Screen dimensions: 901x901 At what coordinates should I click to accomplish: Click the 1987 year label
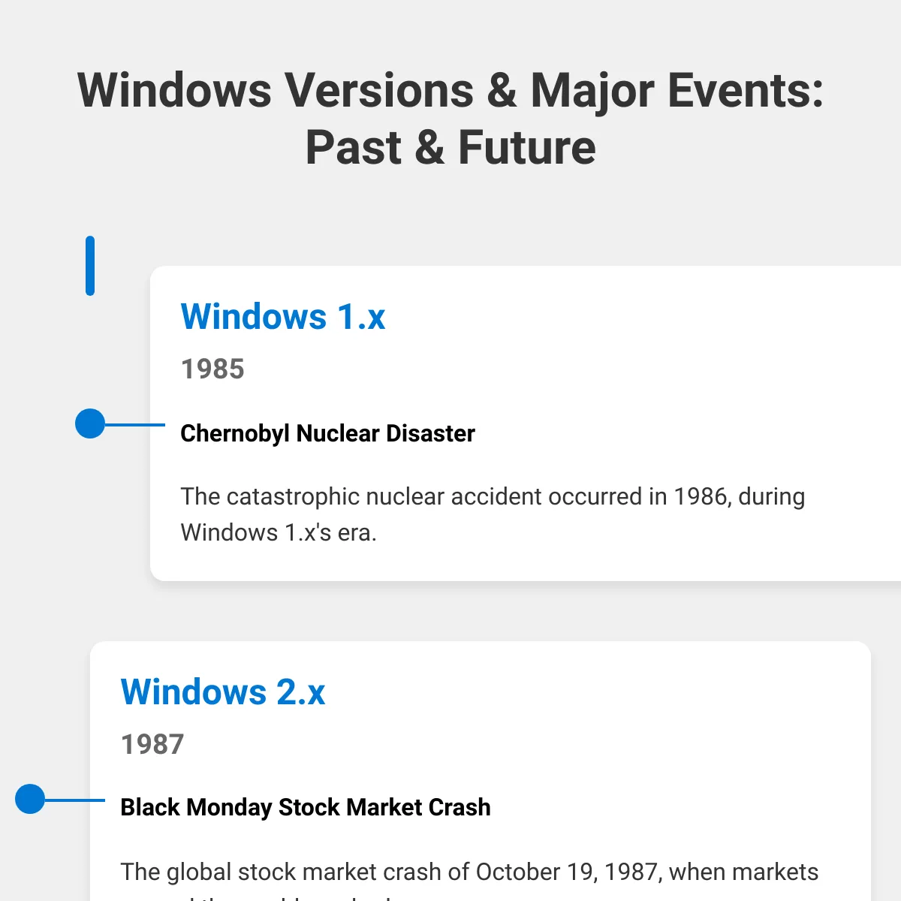152,744
